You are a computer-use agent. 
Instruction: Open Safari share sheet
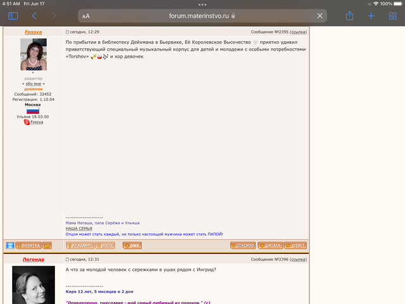pos(349,16)
